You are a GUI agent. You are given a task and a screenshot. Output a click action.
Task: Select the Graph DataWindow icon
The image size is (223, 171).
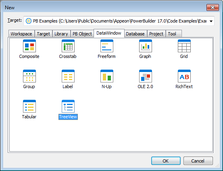pyautogui.click(x=145, y=46)
